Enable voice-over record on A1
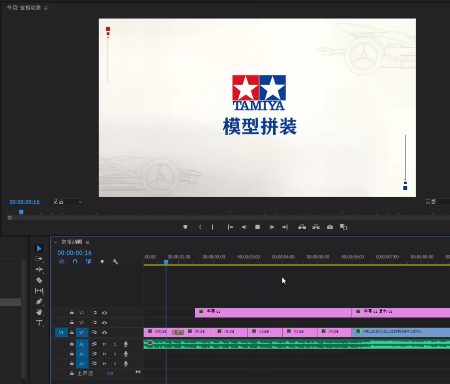Screen dimensions: 450x384 coord(126,344)
